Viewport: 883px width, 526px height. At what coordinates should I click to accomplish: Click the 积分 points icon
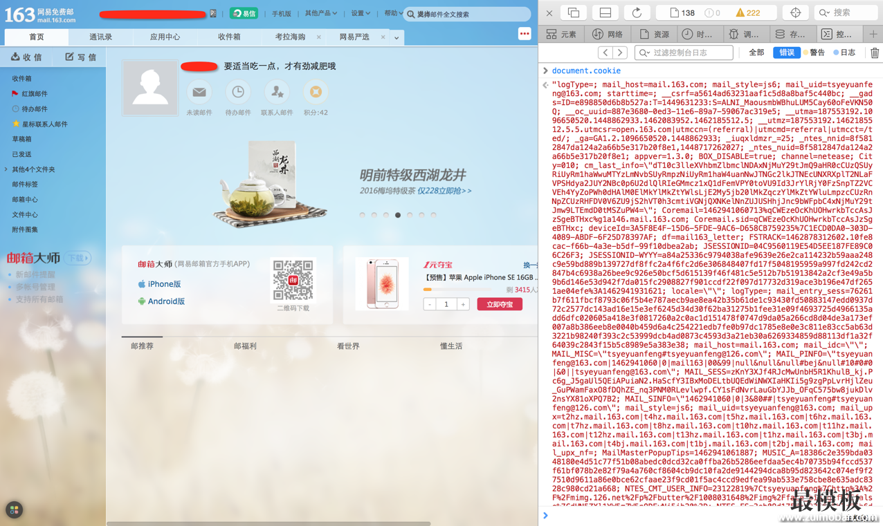coord(316,92)
